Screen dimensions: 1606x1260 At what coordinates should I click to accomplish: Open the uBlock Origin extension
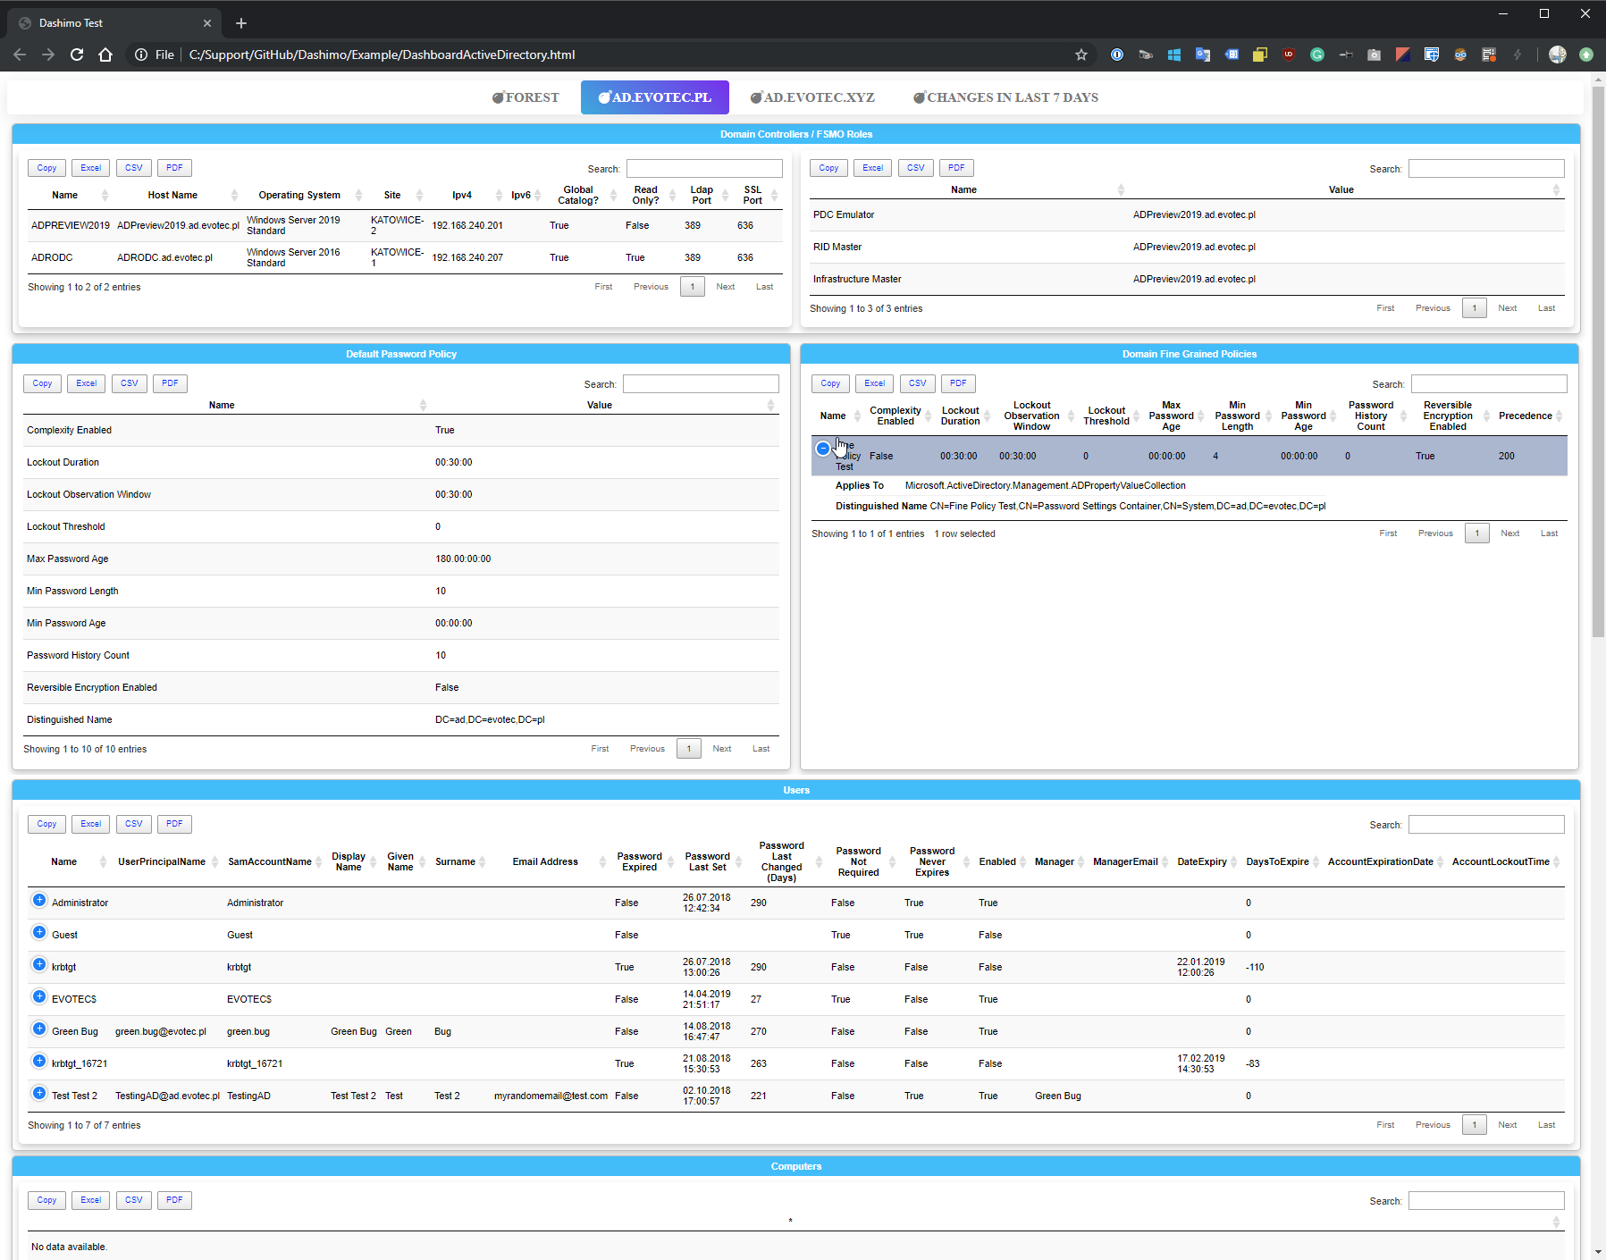click(1290, 55)
